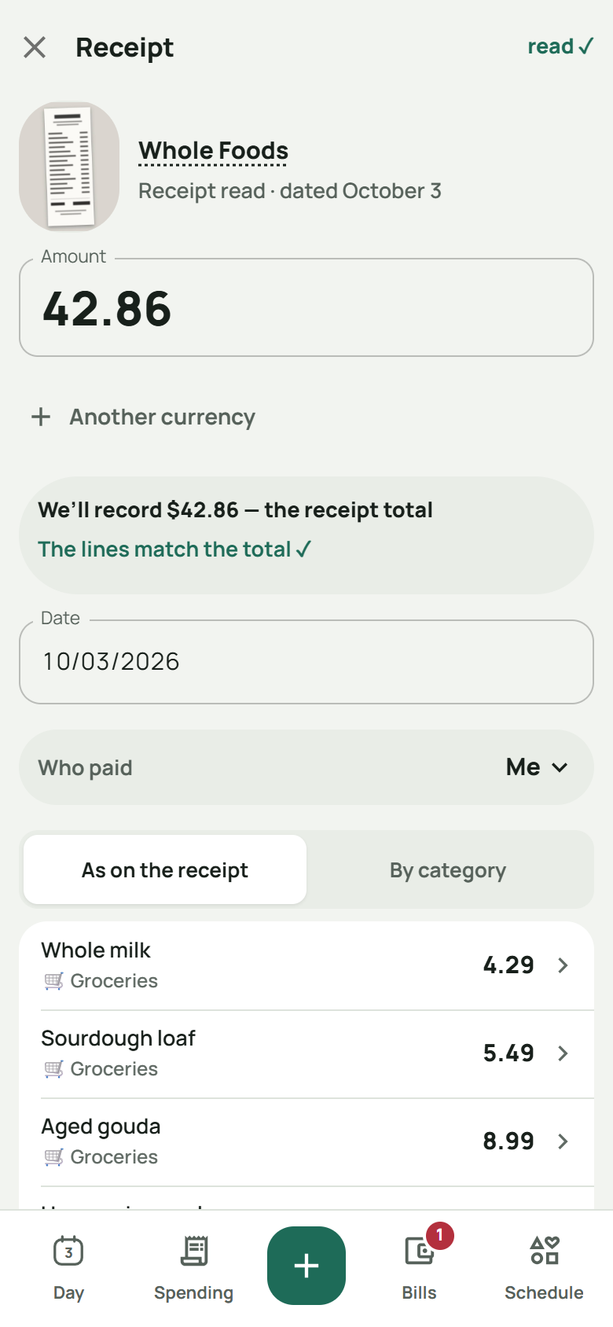Tap the Groceries cart icon under Aged gouda
This screenshot has height=1327, width=613.
click(x=53, y=1157)
